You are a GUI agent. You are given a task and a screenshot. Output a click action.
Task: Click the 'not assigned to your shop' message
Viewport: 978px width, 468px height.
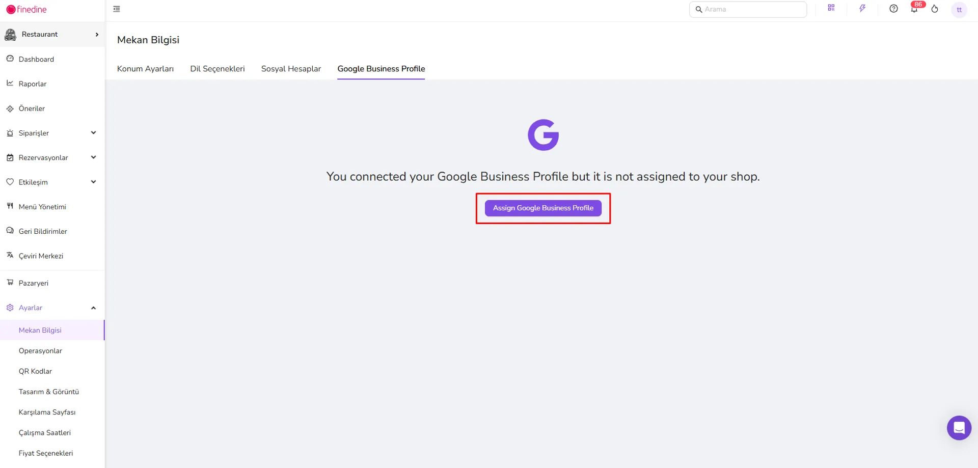point(543,176)
